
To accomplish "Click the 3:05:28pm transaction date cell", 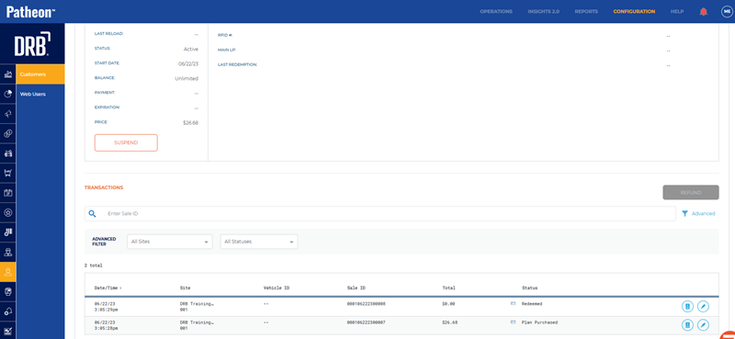I will [x=105, y=325].
